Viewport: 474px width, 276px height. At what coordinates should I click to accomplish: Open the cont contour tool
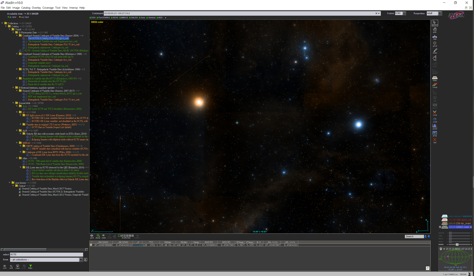pyautogui.click(x=435, y=120)
